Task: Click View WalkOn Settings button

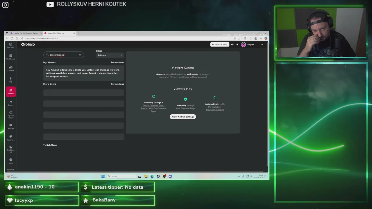Action: [x=183, y=117]
